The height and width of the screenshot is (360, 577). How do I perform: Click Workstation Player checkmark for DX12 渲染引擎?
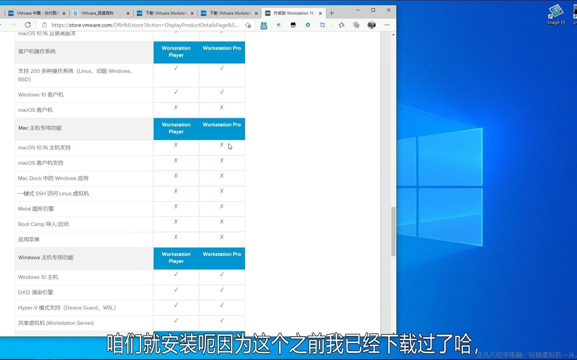tap(176, 290)
